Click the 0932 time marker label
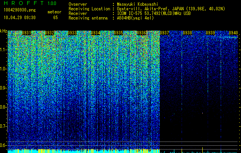The image size is (241, 153). 49,33
